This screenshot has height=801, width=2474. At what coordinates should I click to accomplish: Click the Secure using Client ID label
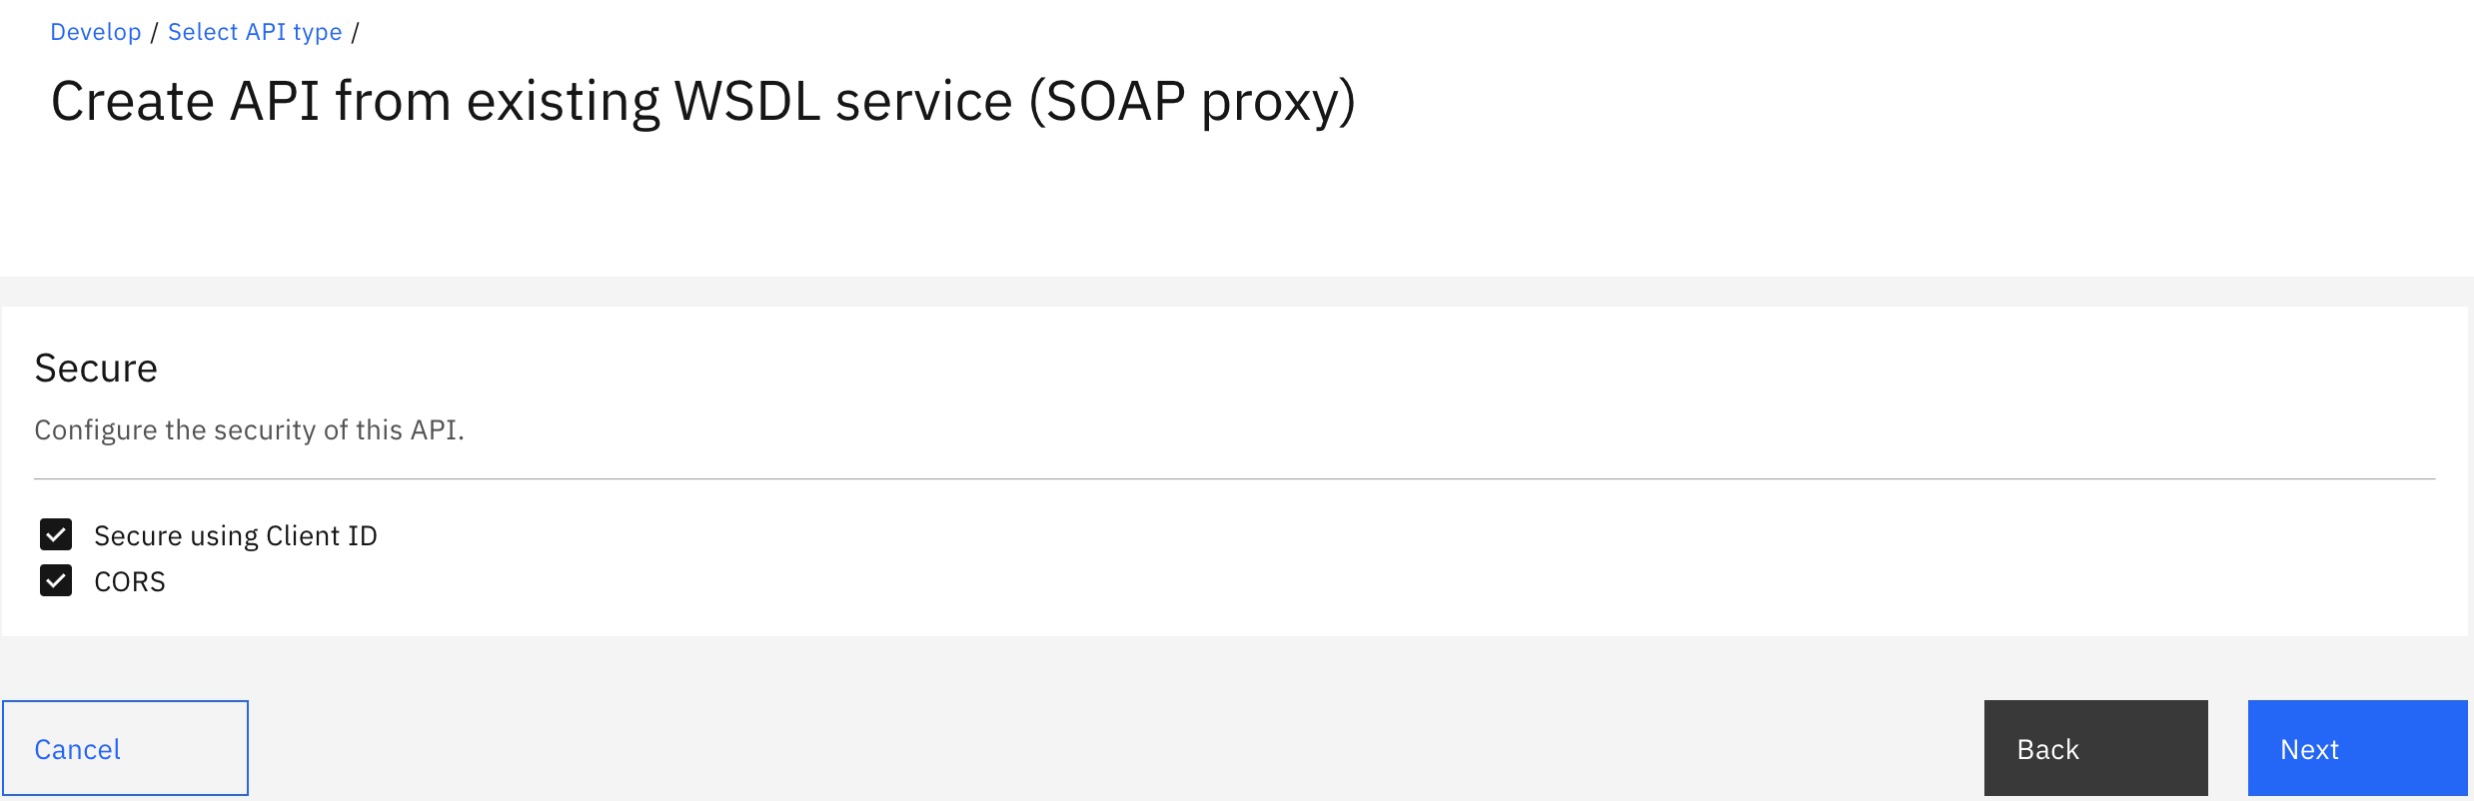(x=236, y=535)
